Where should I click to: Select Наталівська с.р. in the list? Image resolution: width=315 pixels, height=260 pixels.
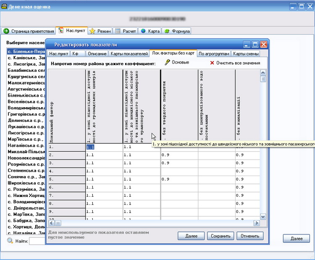[x=26, y=145]
